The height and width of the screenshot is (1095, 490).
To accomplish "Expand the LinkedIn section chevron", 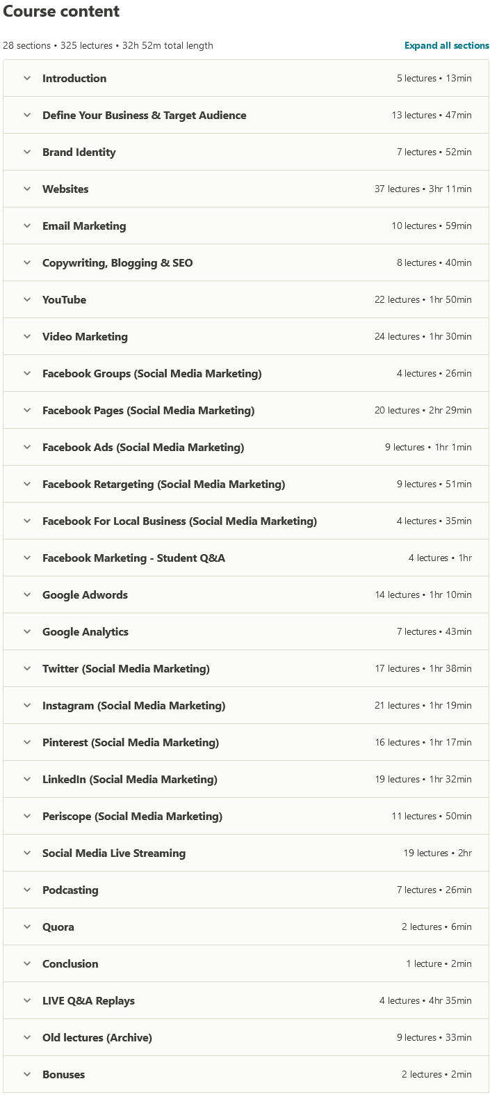I will coord(27,780).
